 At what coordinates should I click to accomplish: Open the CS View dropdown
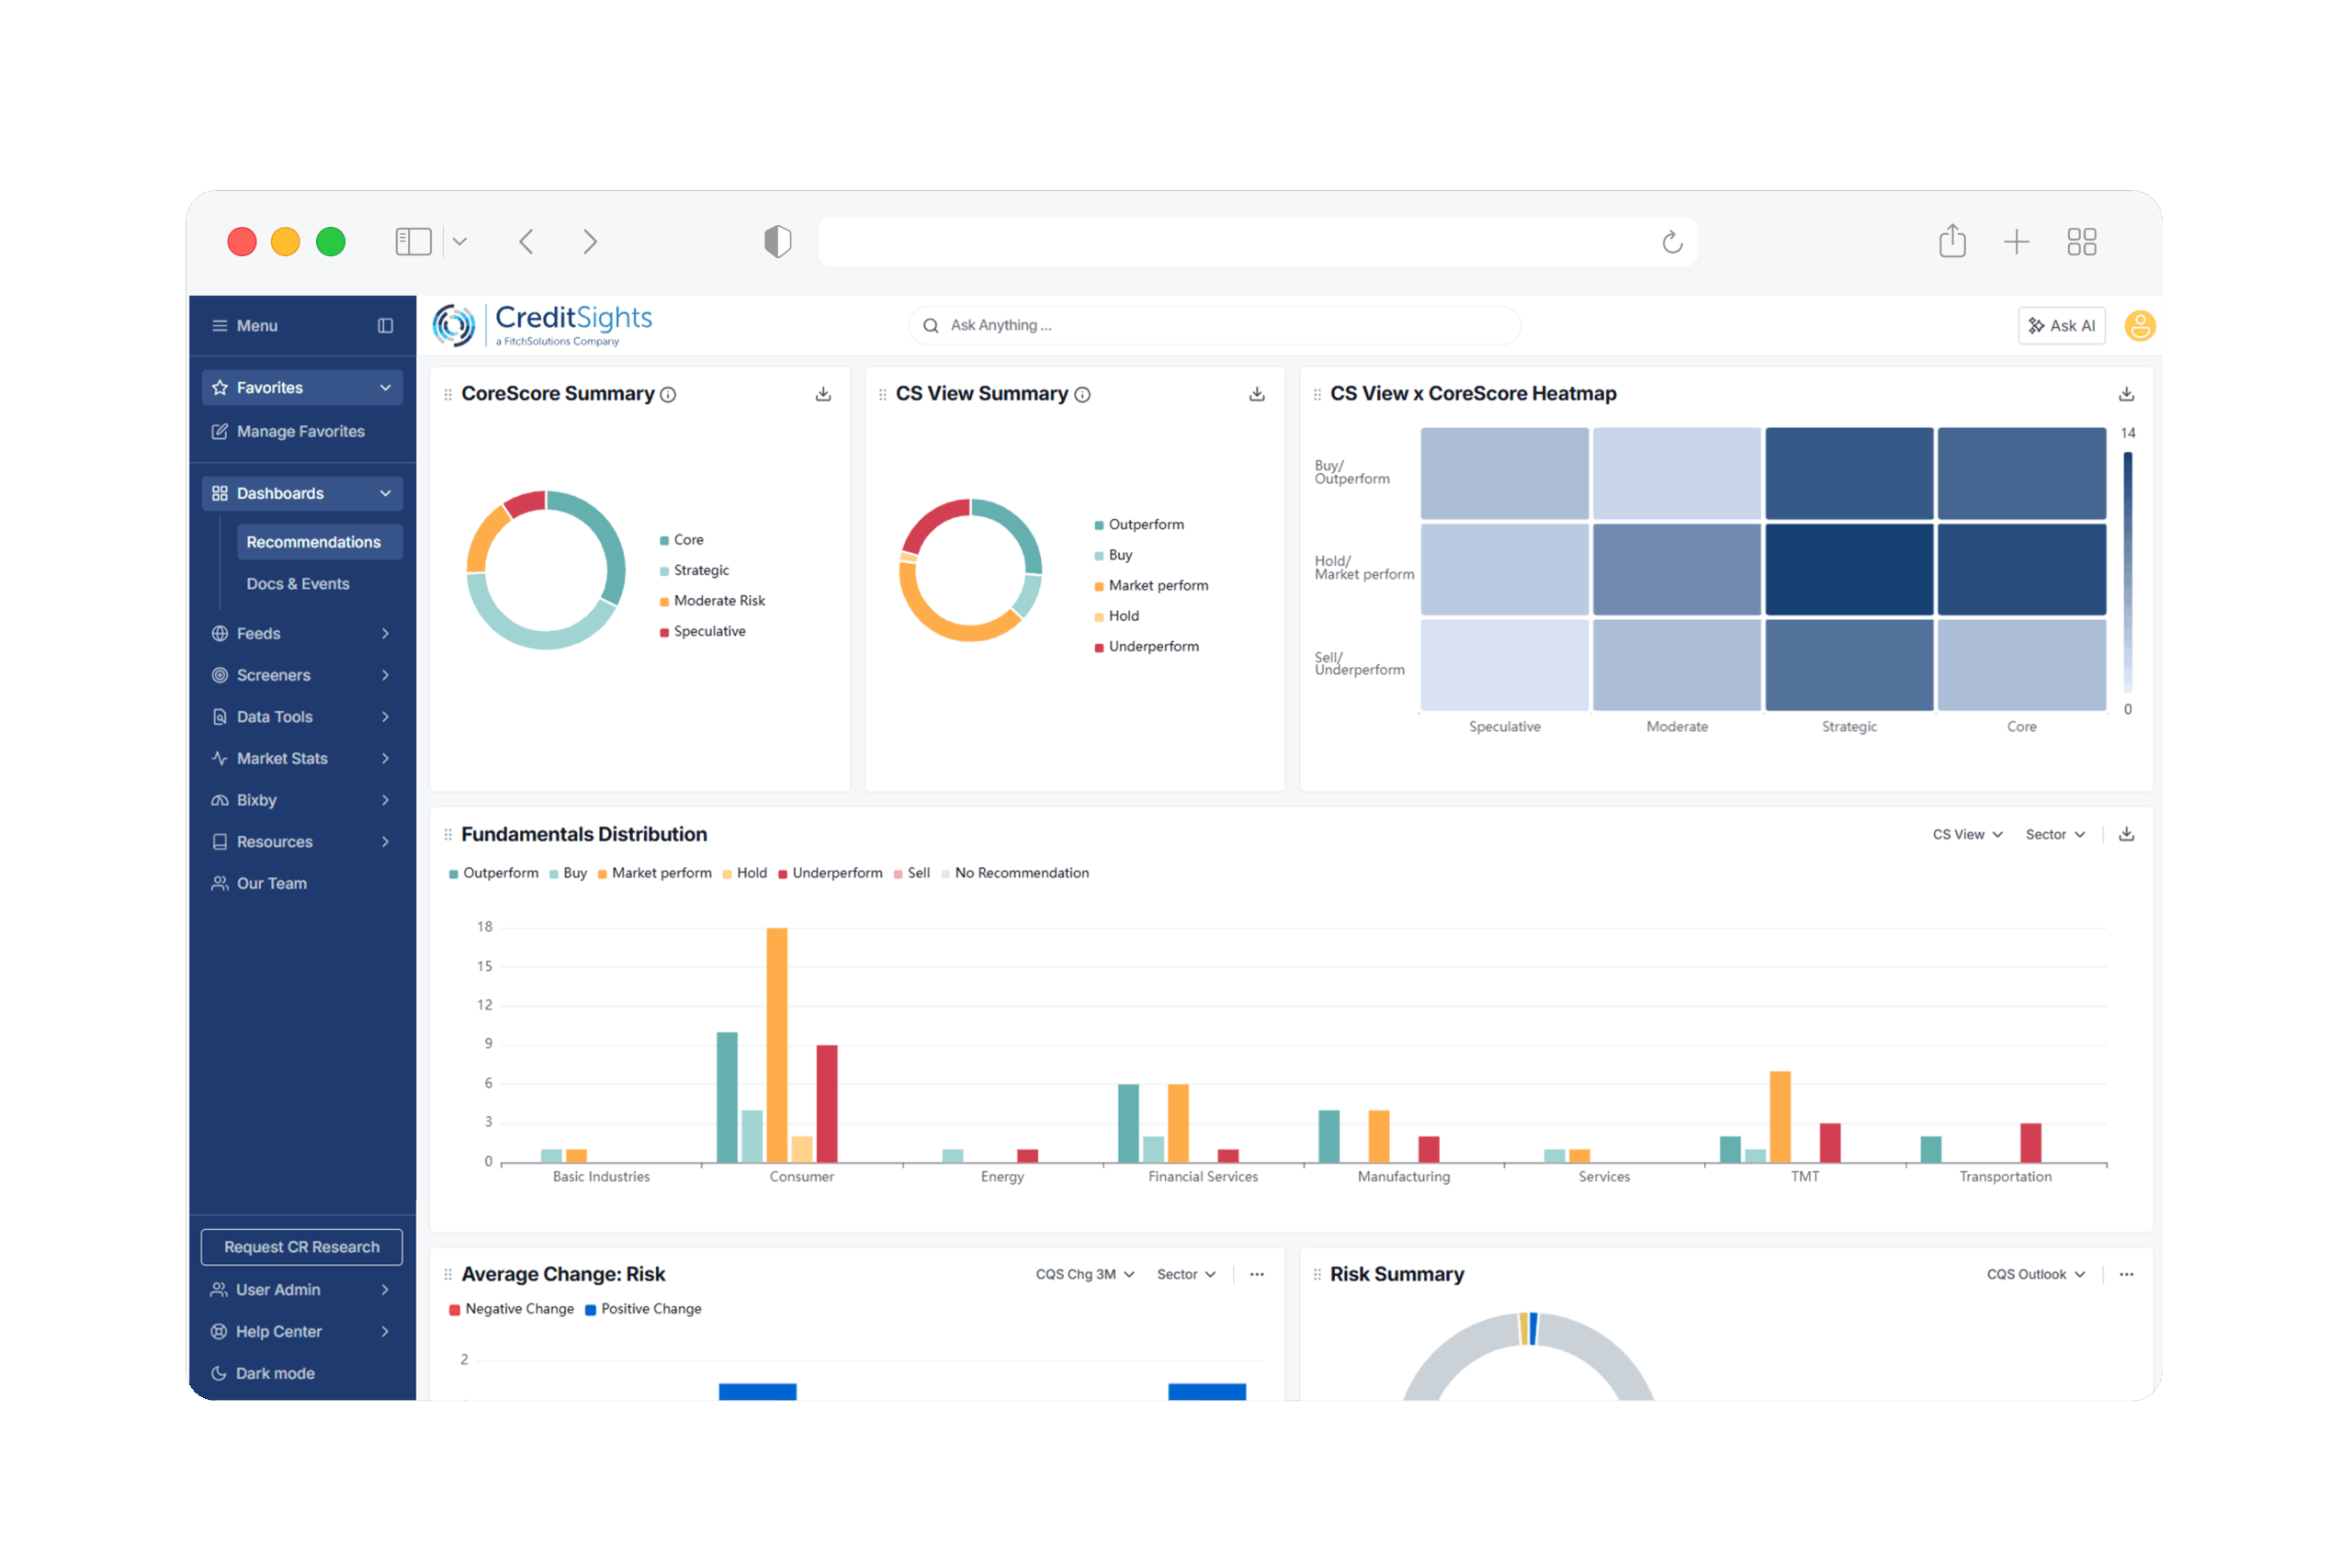1966,834
